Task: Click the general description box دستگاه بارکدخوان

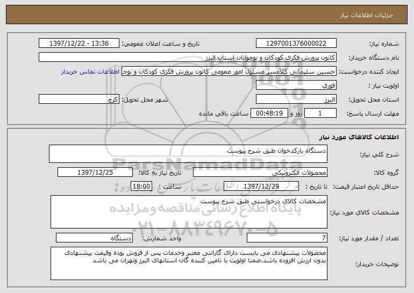Action: coord(188,154)
